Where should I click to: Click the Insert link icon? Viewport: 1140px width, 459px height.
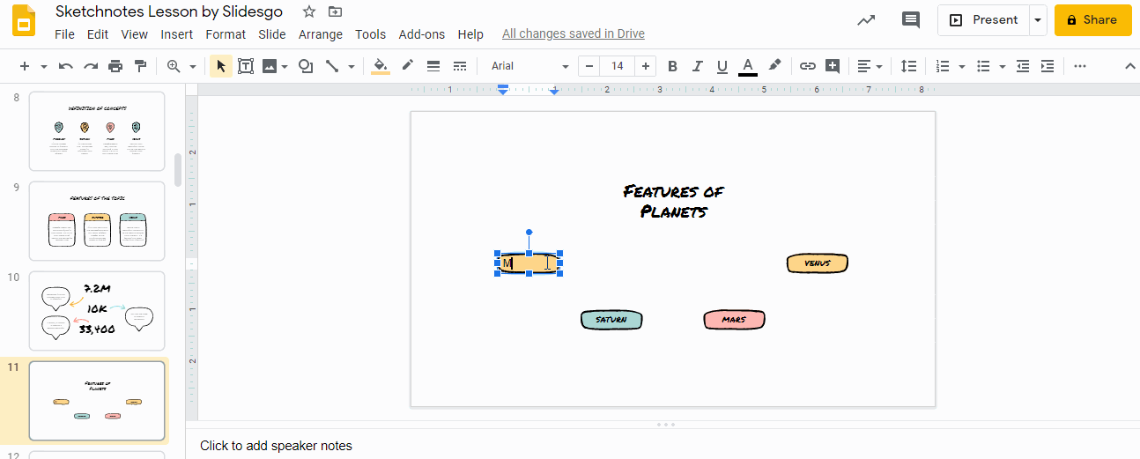point(808,66)
